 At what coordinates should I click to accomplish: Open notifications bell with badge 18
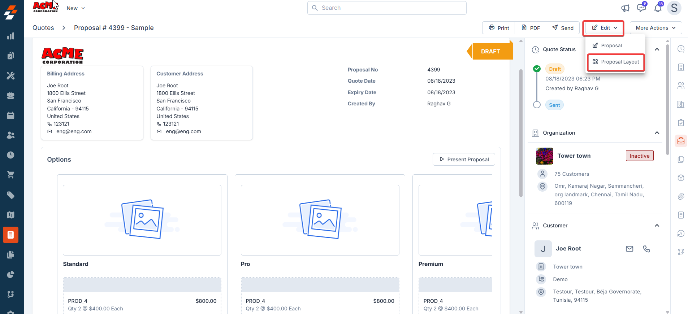pyautogui.click(x=658, y=8)
